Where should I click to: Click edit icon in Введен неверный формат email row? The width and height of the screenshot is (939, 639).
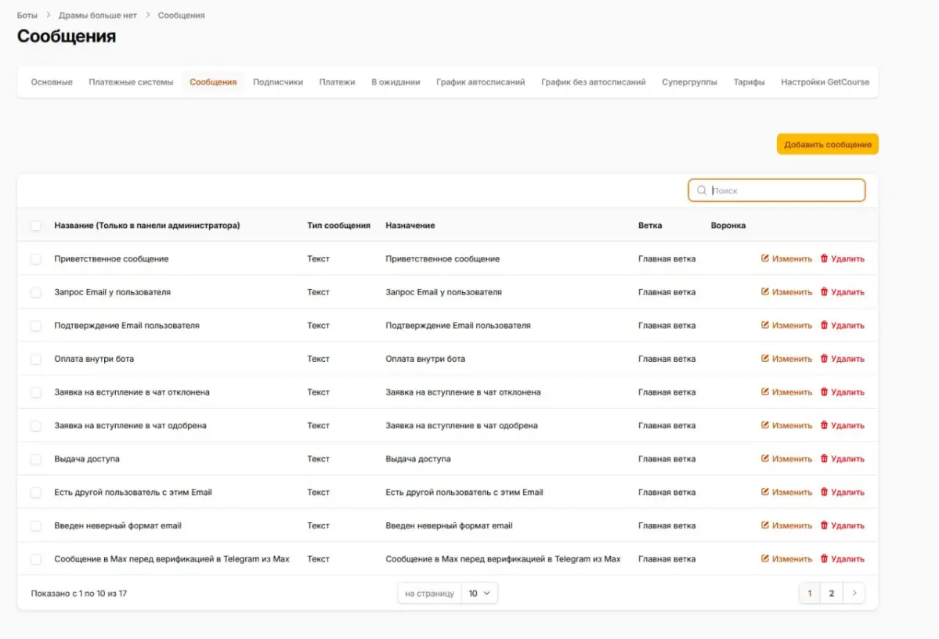click(x=764, y=525)
